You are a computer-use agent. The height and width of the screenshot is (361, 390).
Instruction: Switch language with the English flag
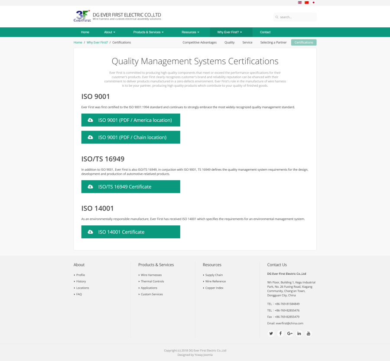coord(300,3)
